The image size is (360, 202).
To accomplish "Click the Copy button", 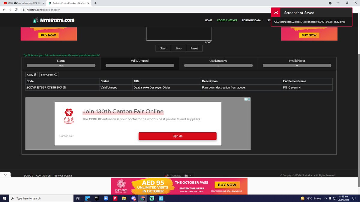I will [x=31, y=75].
